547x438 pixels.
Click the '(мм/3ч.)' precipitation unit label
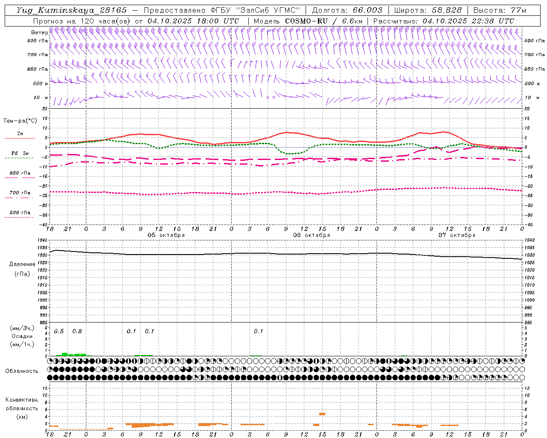pyautogui.click(x=22, y=328)
